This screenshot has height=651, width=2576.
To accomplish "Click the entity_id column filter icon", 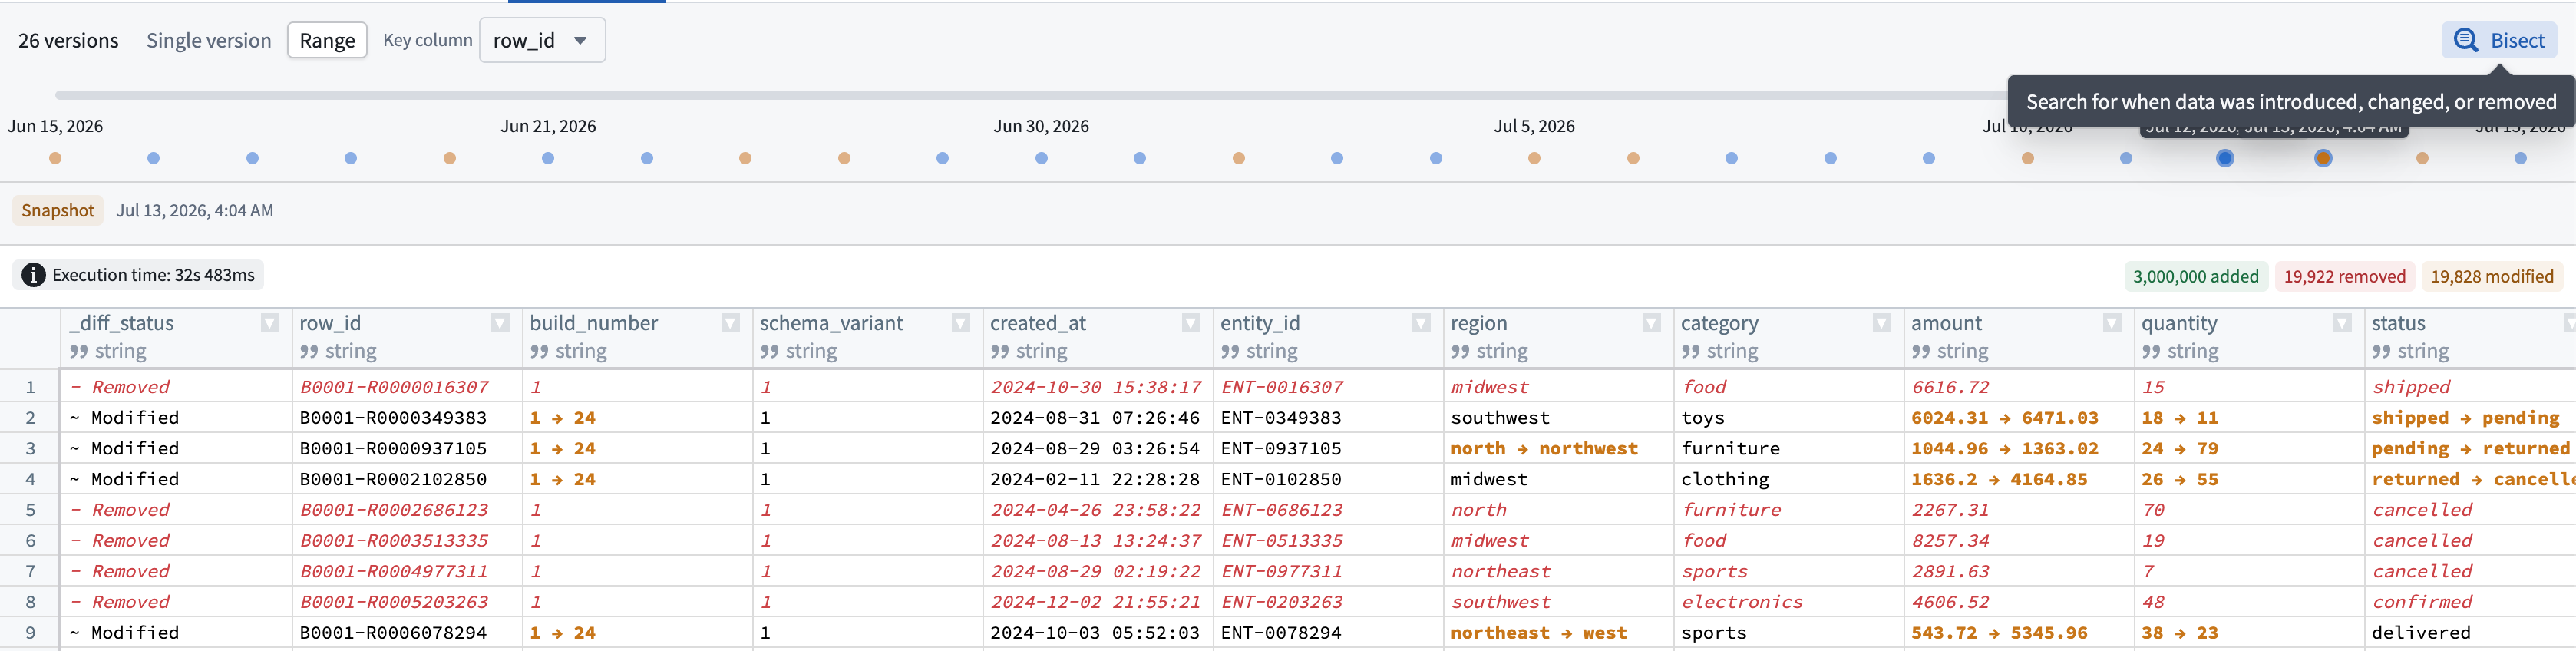I will [1421, 323].
